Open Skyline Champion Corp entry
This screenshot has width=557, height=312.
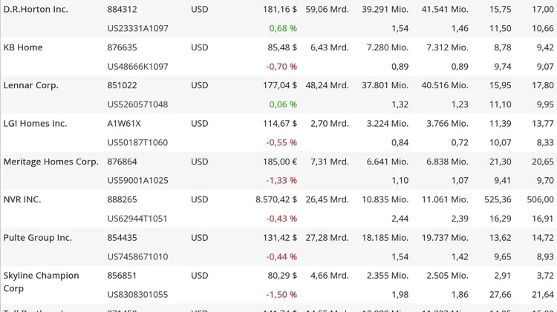tap(41, 282)
